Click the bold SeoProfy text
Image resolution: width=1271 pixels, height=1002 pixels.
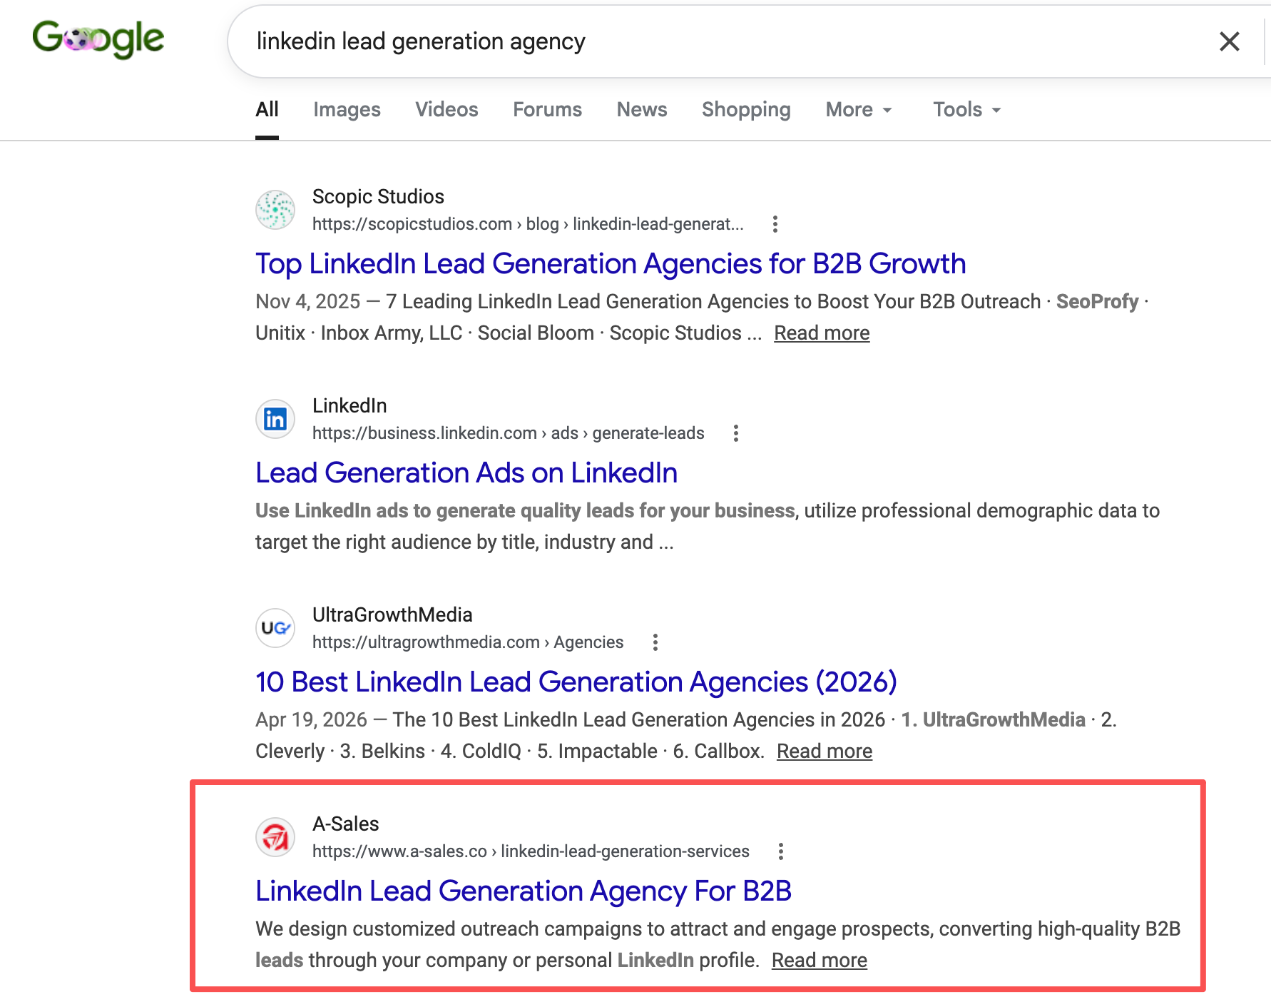[1097, 302]
